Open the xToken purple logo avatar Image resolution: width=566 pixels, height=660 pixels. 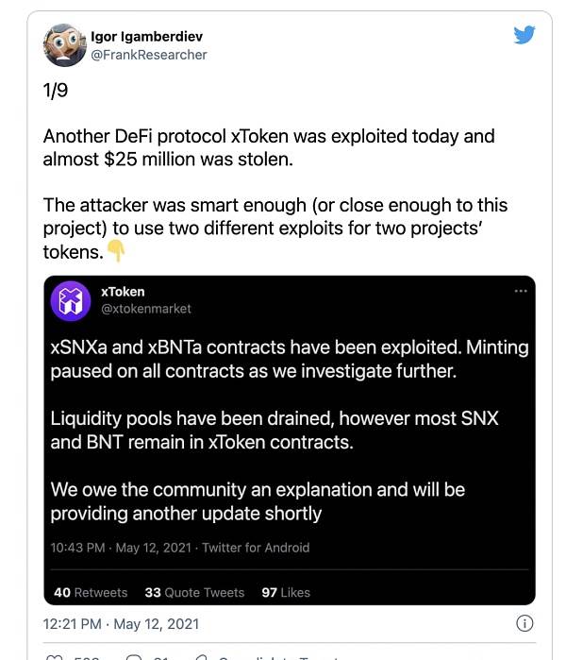[x=70, y=301]
